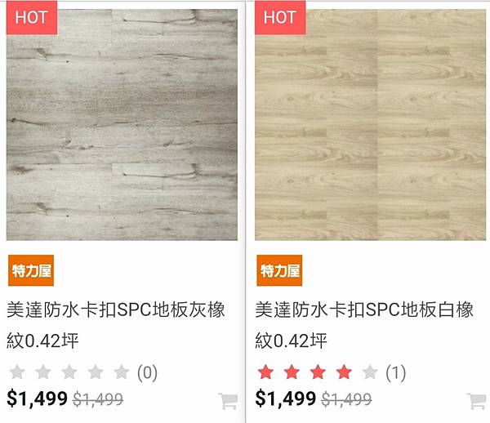Add white oak SPC floor to cart

click(x=477, y=402)
